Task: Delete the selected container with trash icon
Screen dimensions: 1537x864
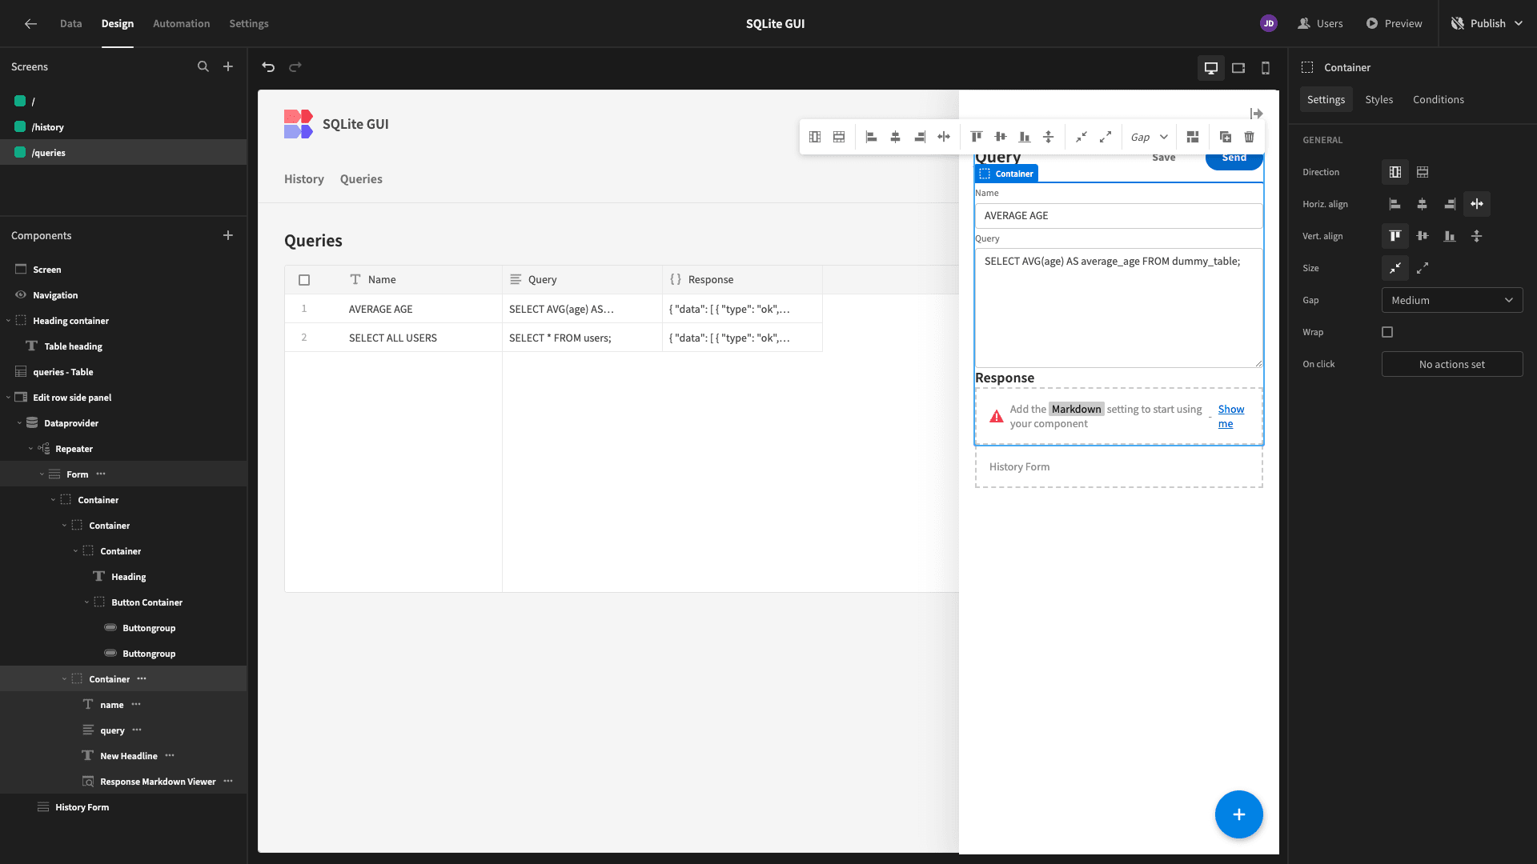Action: tap(1250, 137)
